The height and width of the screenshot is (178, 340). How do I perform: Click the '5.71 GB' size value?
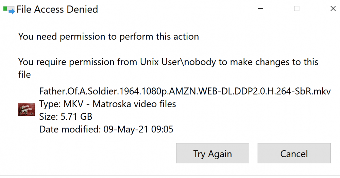click(76, 117)
